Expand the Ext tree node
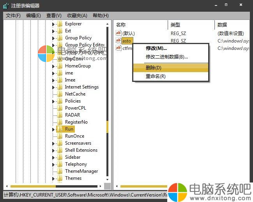Image resolution: width=253 pixels, height=202 pixels. [53, 31]
